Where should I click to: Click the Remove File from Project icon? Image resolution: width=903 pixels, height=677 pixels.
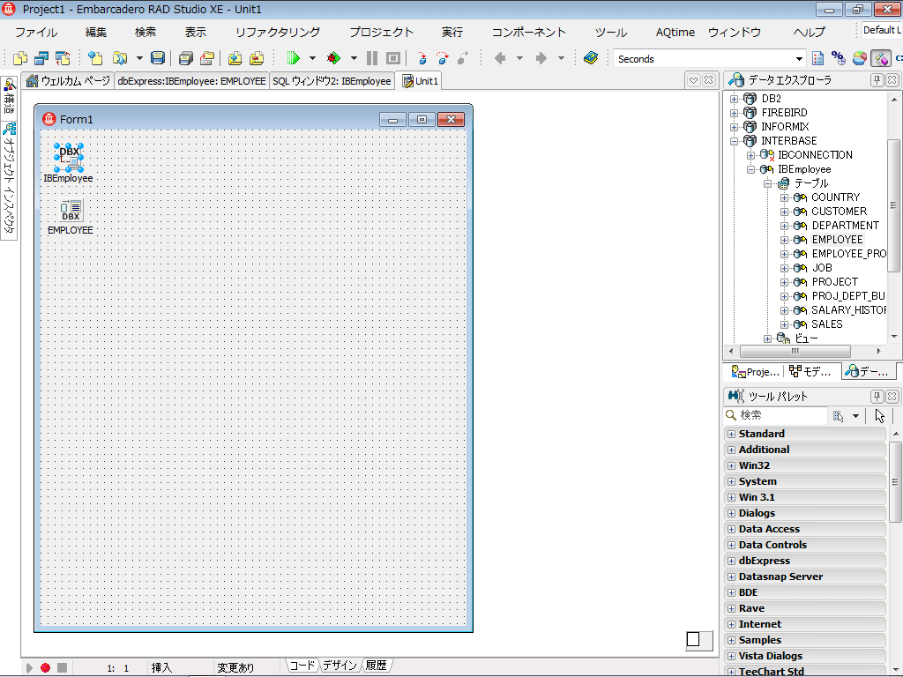257,58
